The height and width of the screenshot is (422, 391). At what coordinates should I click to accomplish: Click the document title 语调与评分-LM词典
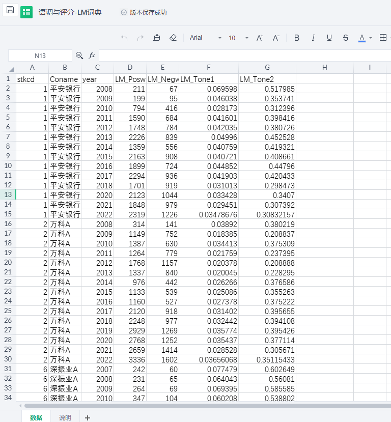pyautogui.click(x=70, y=12)
